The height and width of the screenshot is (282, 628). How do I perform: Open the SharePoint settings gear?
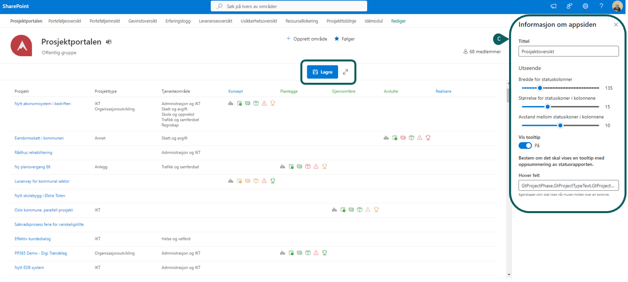tap(585, 6)
